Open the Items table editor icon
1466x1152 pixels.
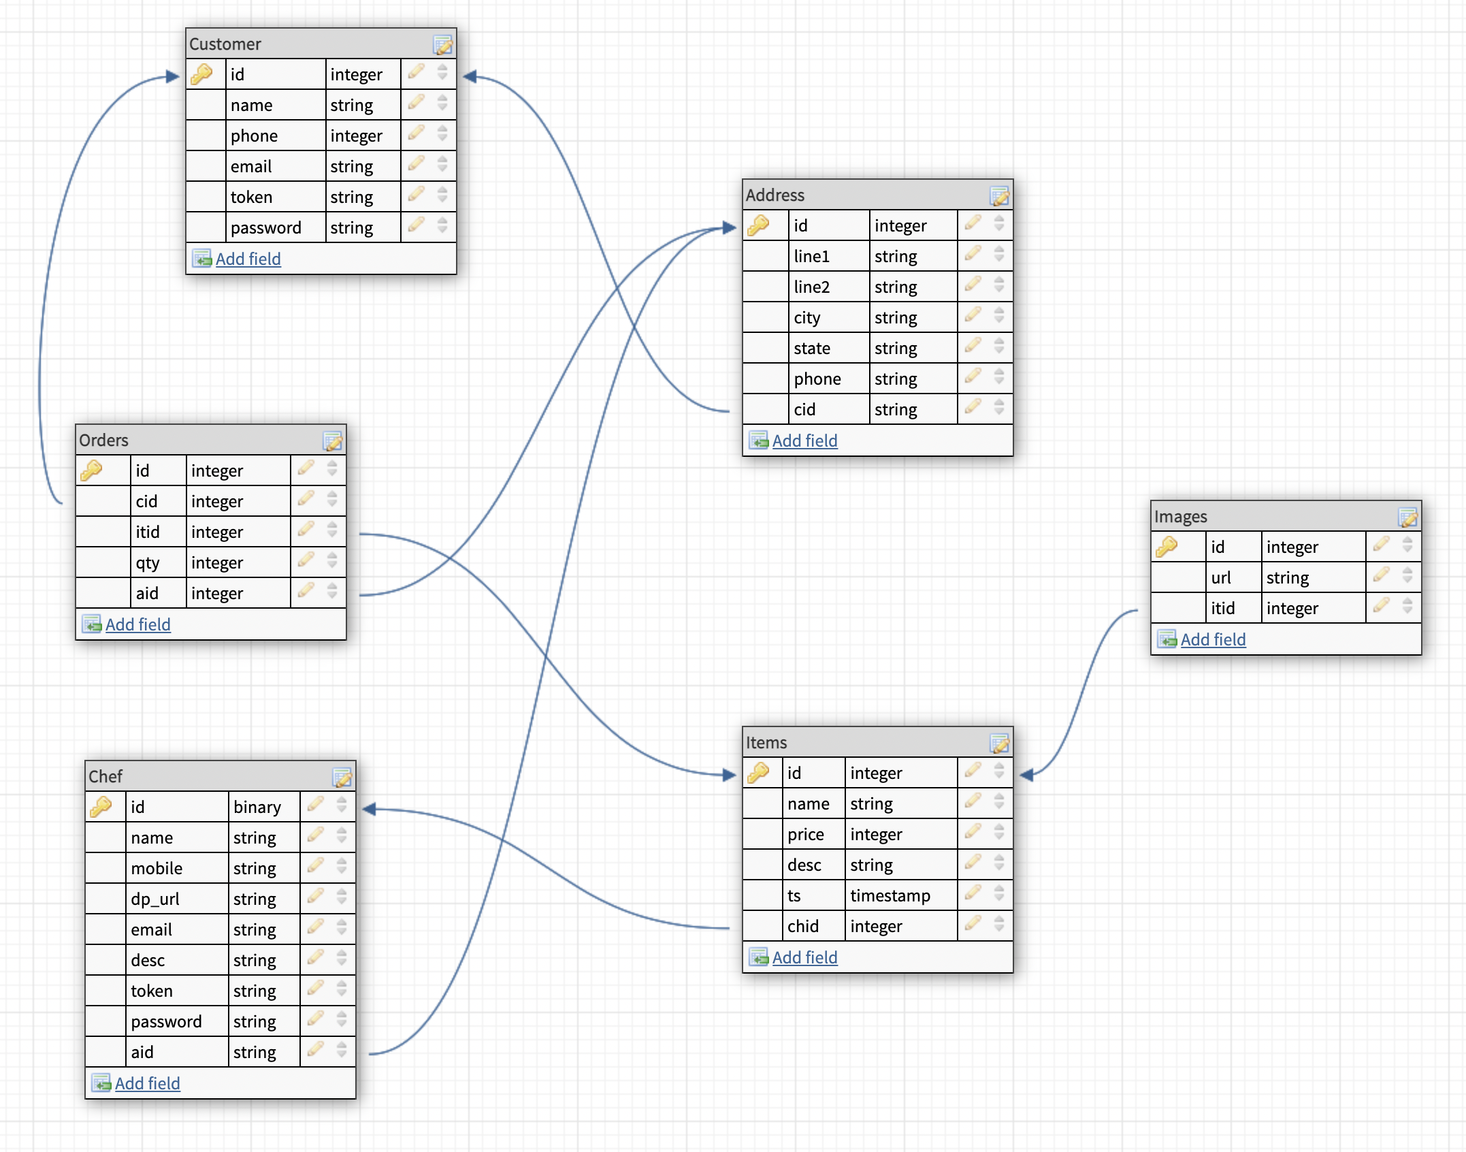pos(998,743)
